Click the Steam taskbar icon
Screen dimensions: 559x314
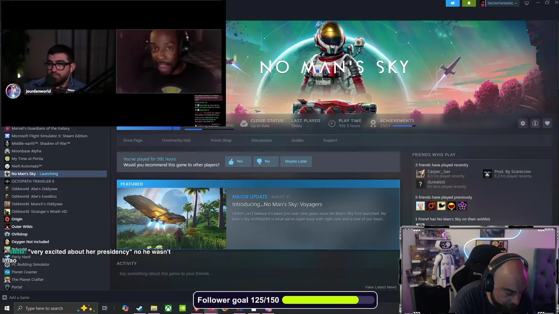coord(139,308)
